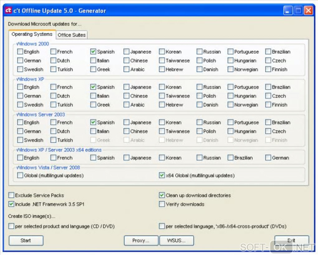Select the Operating Systems tab
This screenshot has height=255, width=318.
pos(32,34)
